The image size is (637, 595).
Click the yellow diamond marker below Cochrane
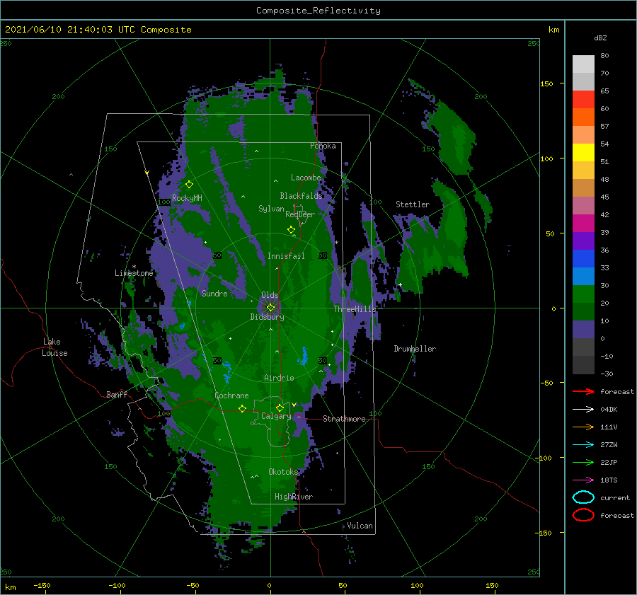tap(242, 409)
